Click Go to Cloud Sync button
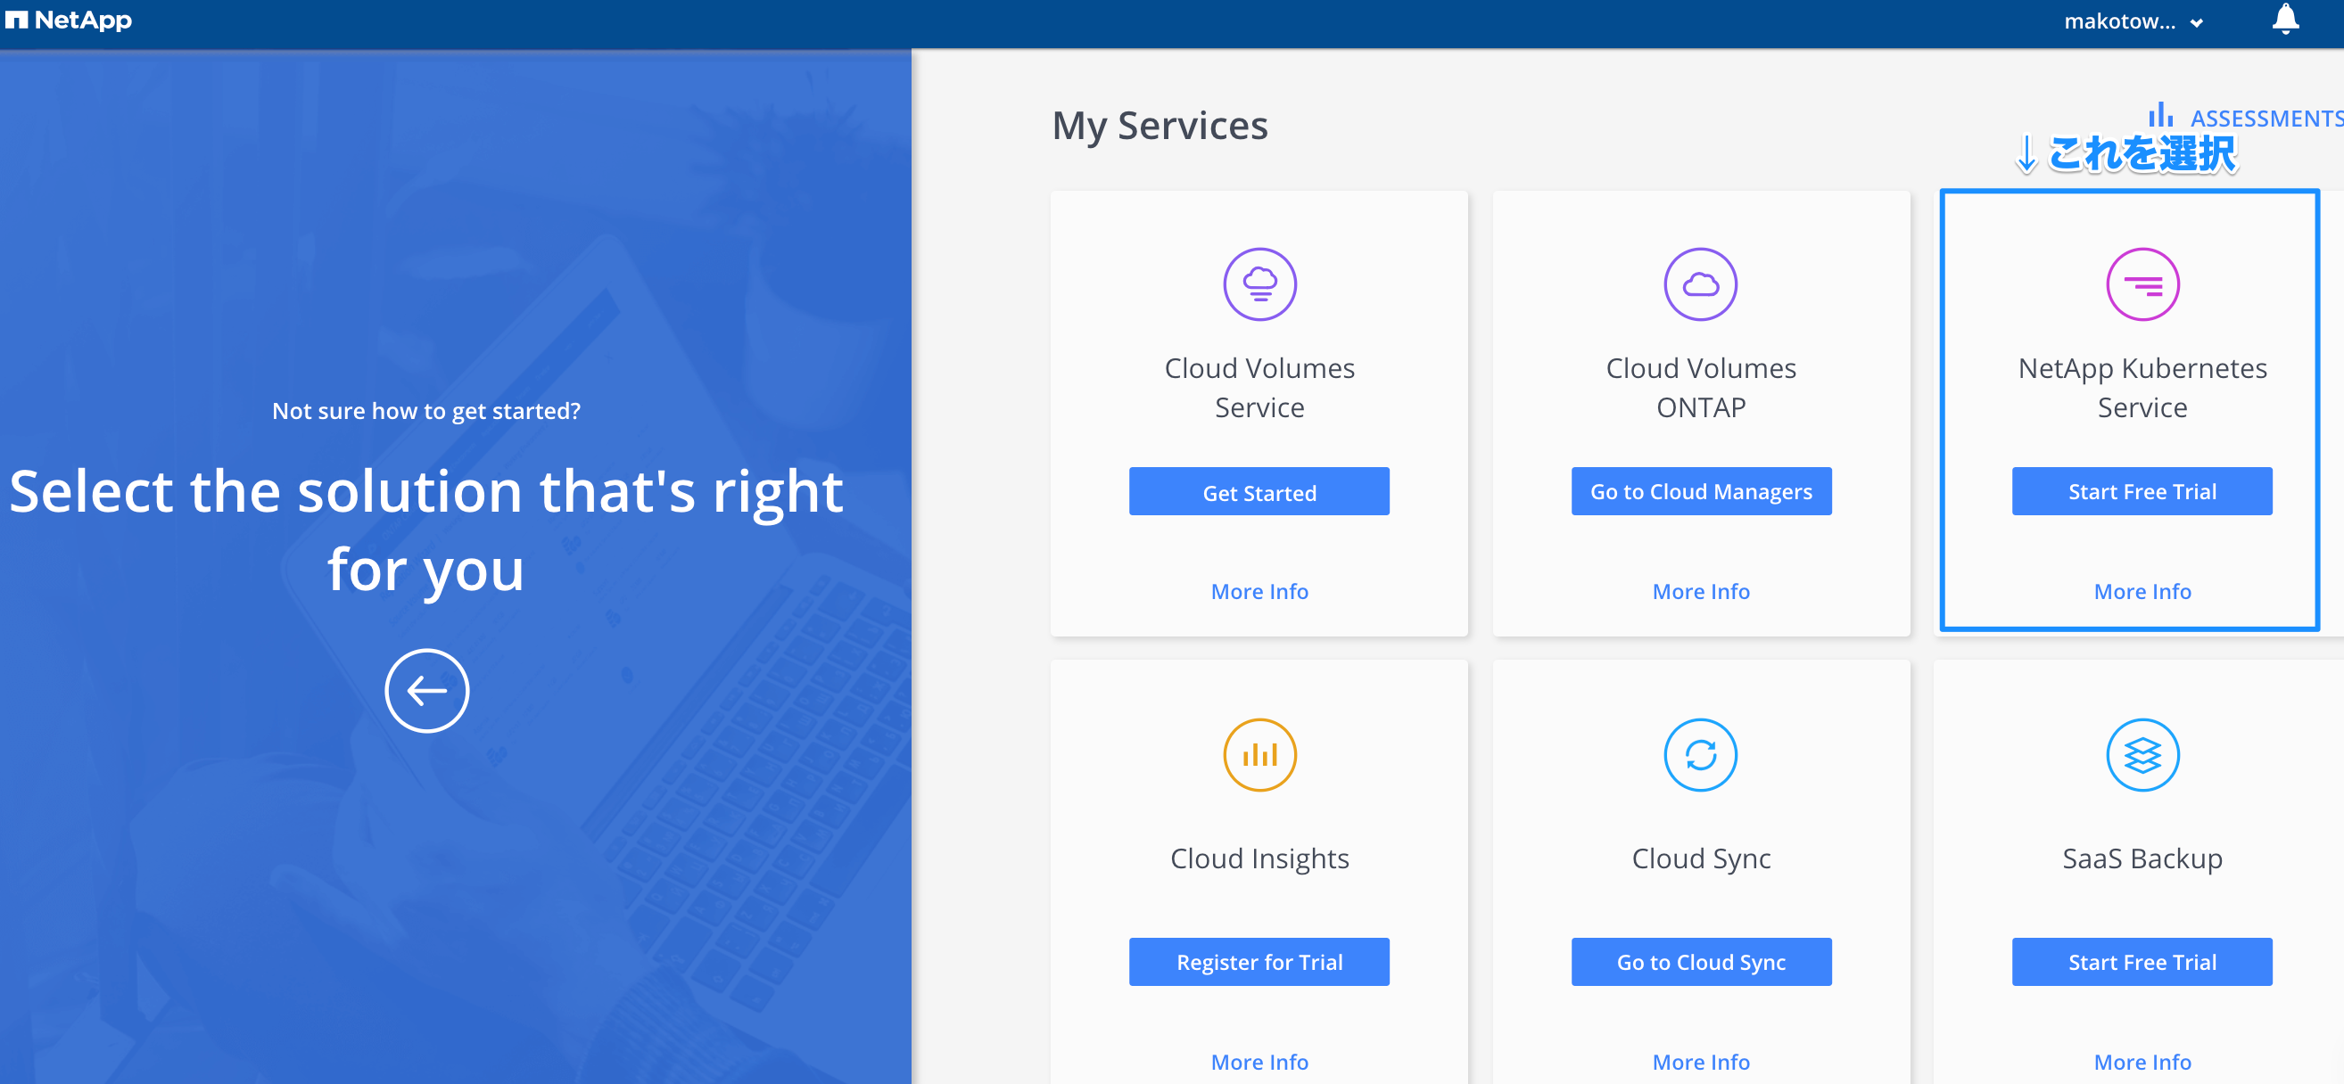 coord(1701,961)
